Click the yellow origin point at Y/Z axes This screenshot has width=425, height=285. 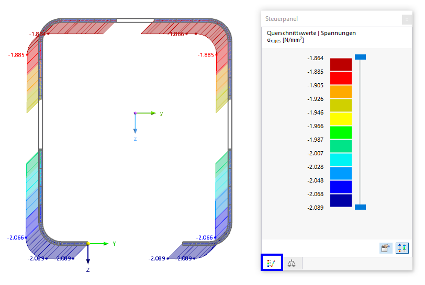coord(88,244)
